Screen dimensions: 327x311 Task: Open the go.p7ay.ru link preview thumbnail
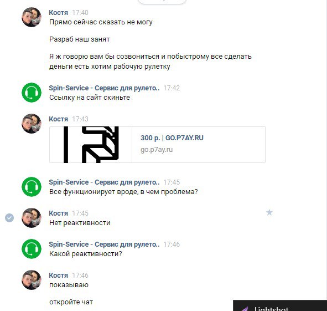91,145
